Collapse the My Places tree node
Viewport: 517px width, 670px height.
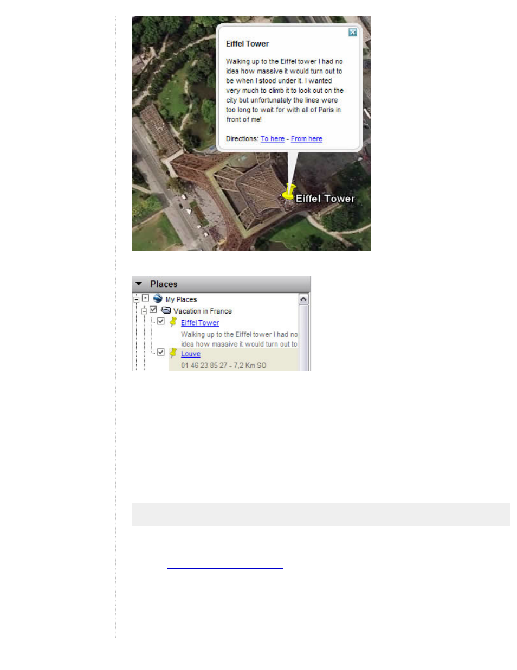(137, 299)
